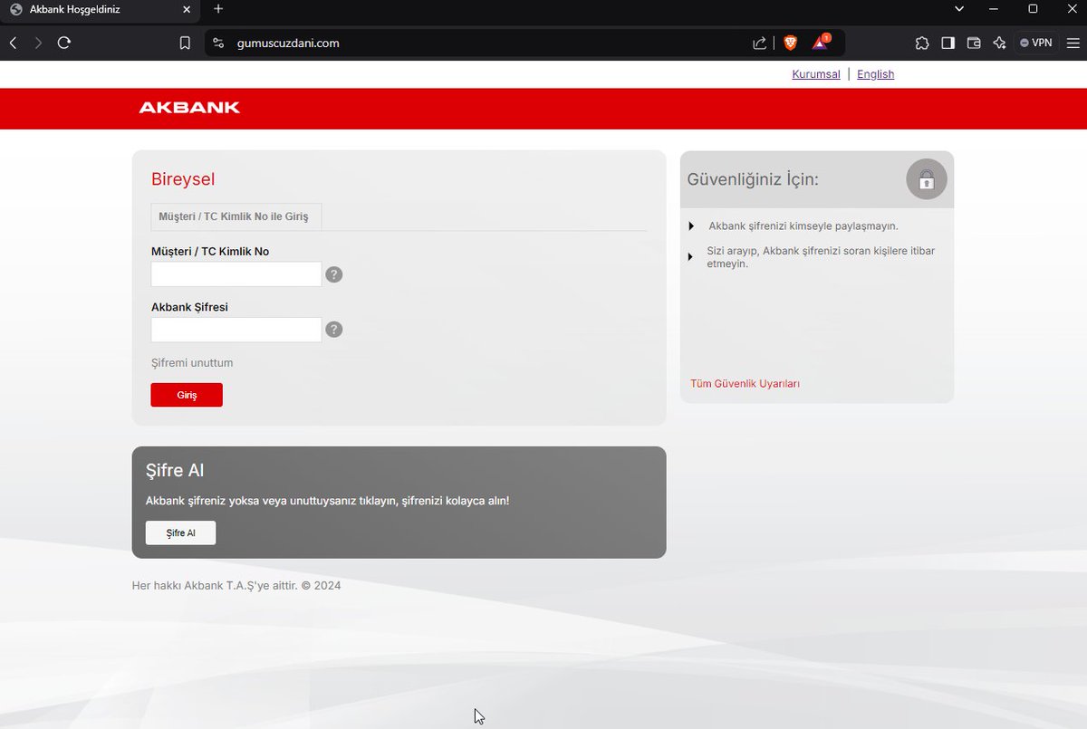Open the tab search chevron in title bar
1087x729 pixels.
click(x=959, y=9)
